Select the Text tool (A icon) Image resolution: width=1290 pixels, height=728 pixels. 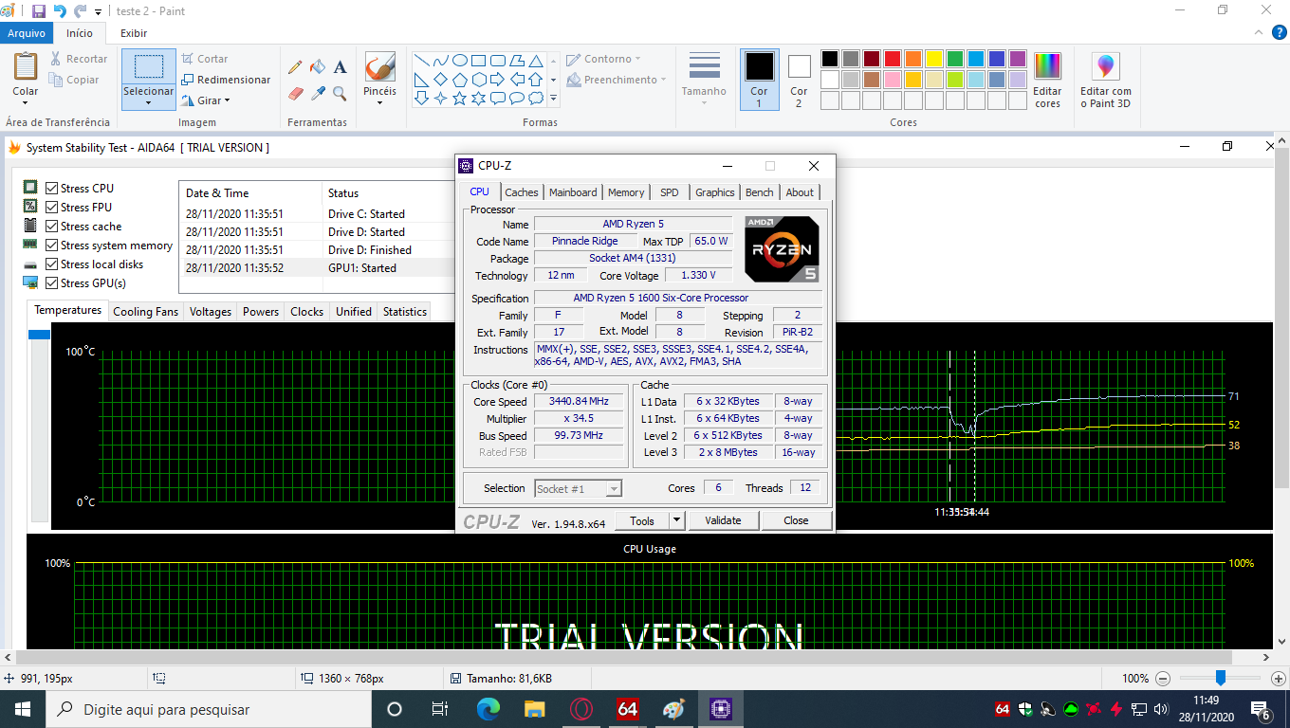(341, 67)
